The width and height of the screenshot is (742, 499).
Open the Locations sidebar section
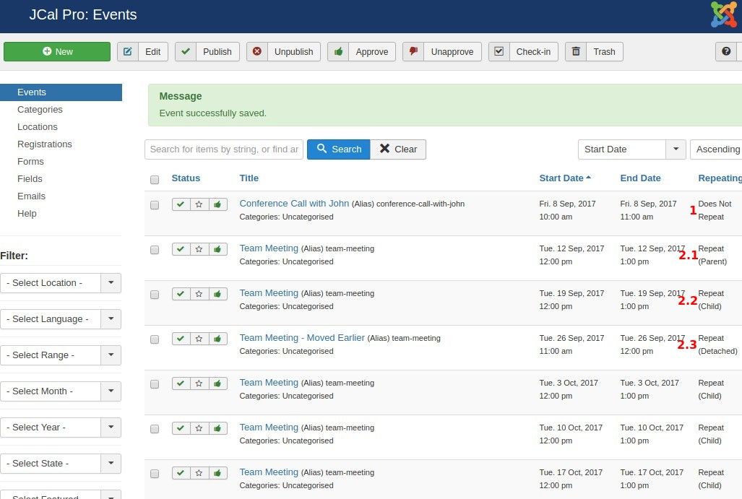pos(38,127)
